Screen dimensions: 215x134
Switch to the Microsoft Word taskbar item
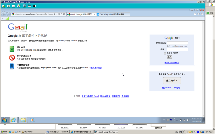(57, 132)
